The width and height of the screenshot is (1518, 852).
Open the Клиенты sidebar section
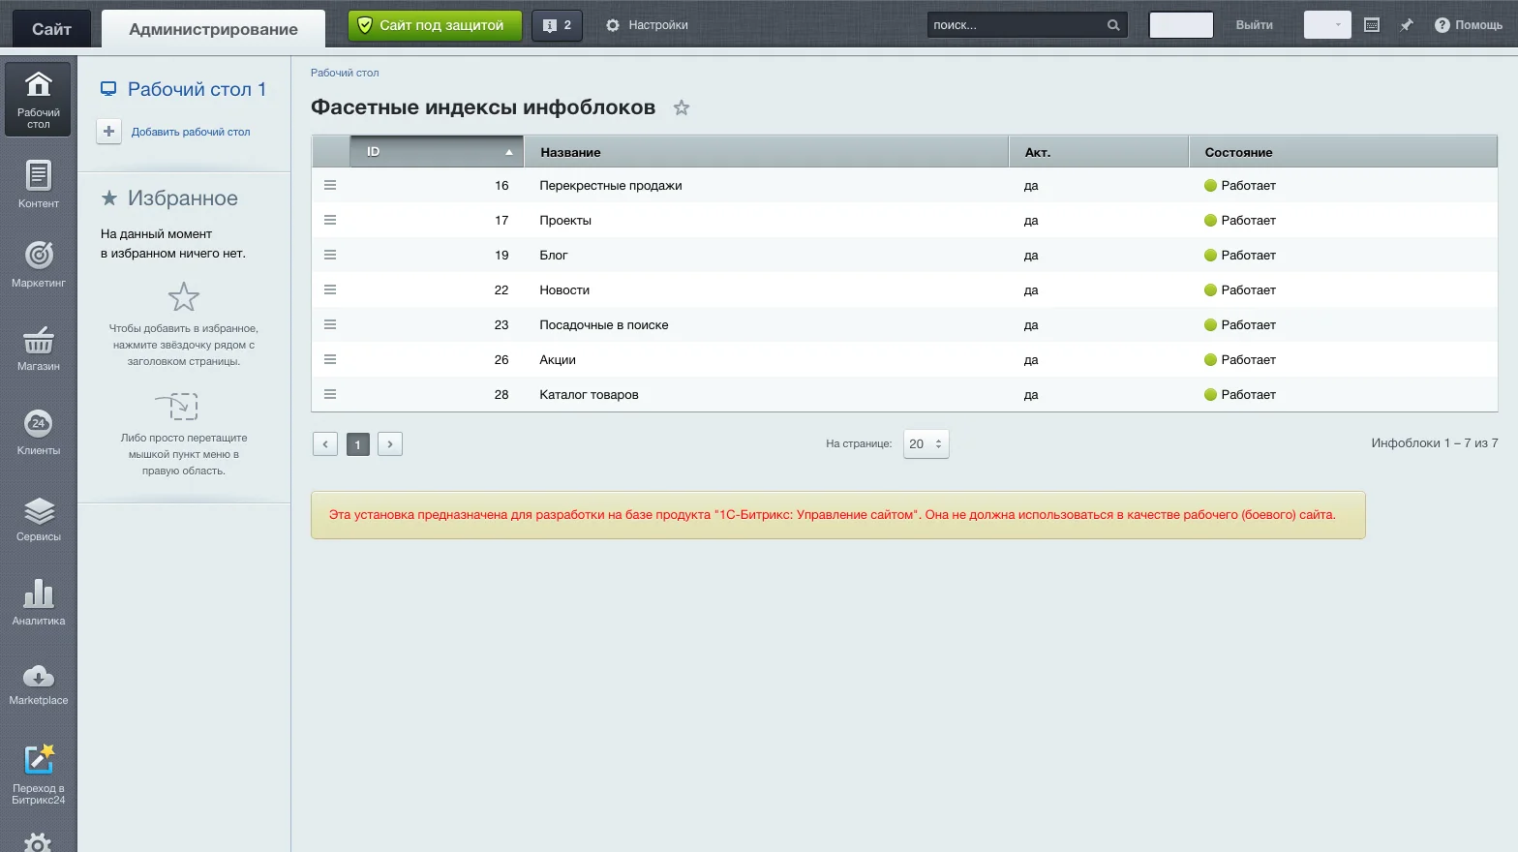[x=38, y=432]
